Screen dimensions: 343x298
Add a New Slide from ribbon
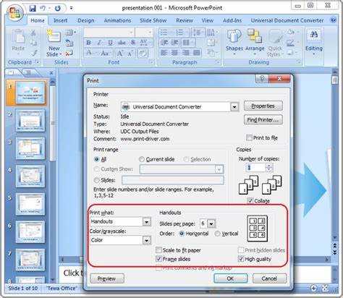coord(54,43)
